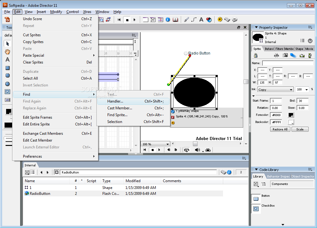Click the Play button on main toolbar
The height and width of the screenshot is (228, 317).
[135, 20]
